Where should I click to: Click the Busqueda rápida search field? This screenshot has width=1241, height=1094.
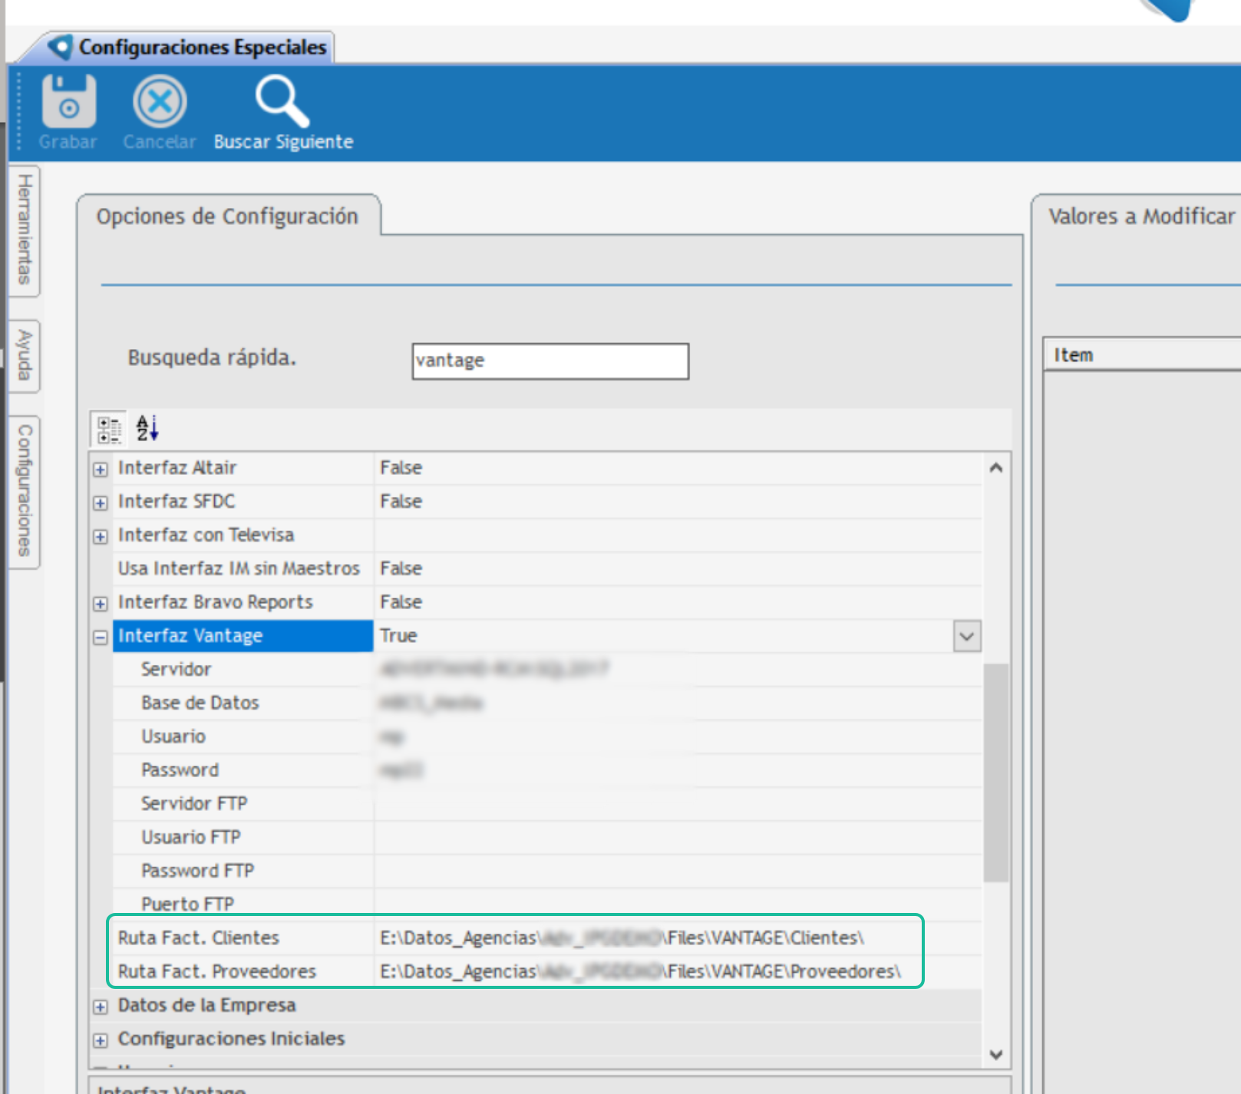coord(550,361)
